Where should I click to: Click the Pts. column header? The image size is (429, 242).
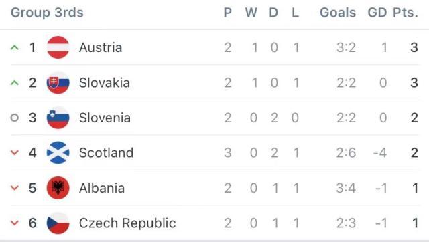(406, 13)
